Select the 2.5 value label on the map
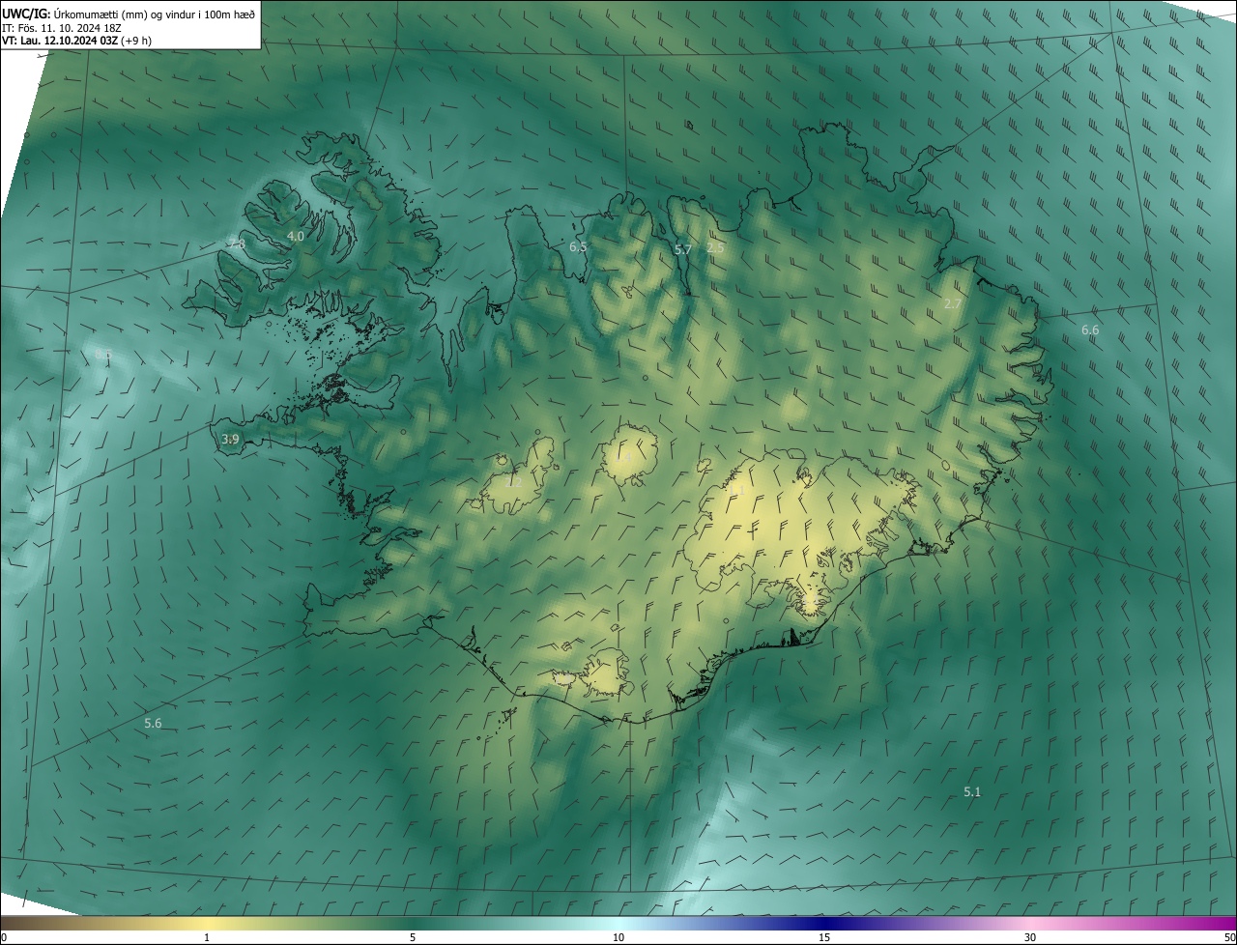Image resolution: width=1237 pixels, height=945 pixels. 715,248
